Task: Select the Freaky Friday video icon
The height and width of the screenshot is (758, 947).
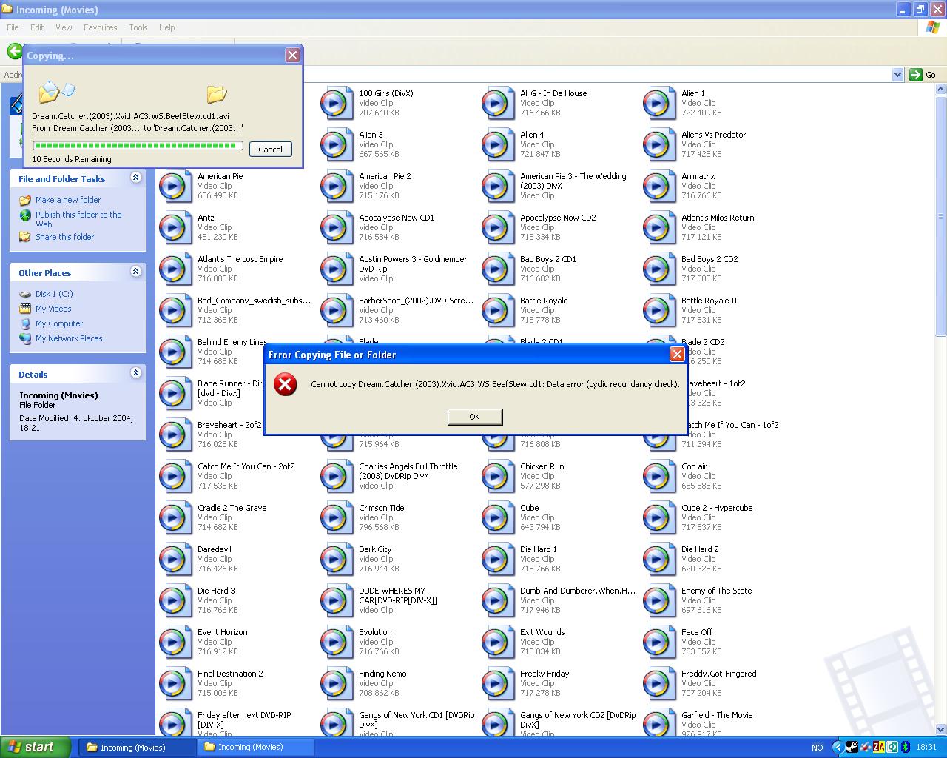Action: (497, 684)
